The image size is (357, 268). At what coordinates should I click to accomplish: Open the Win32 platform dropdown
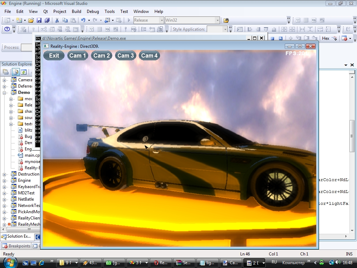(x=218, y=20)
